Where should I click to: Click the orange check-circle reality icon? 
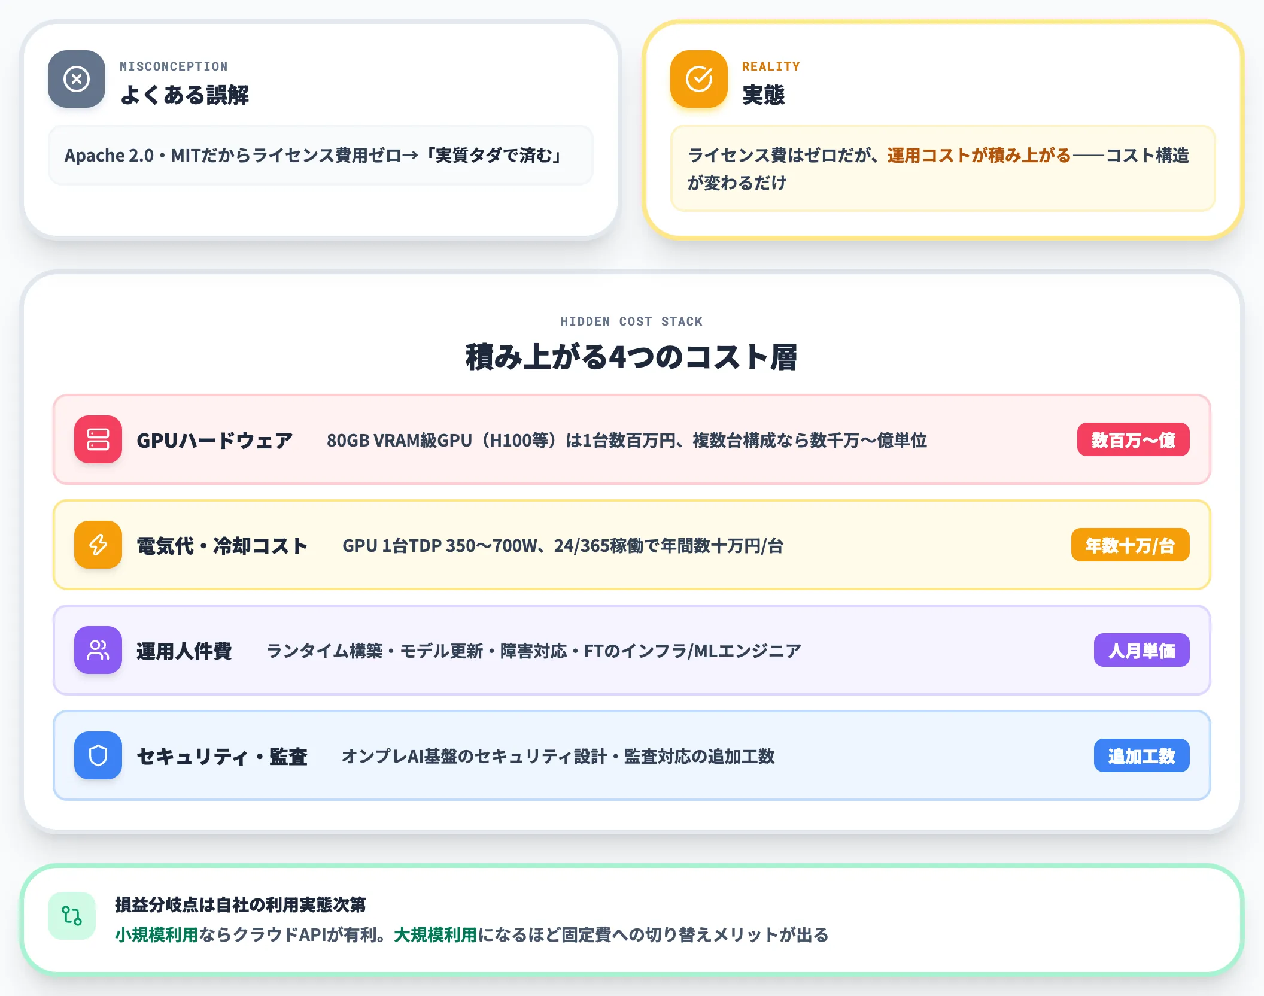(x=699, y=79)
